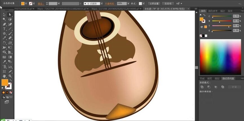Activate the Hand tool
This screenshot has height=121, width=244.
point(4,76)
